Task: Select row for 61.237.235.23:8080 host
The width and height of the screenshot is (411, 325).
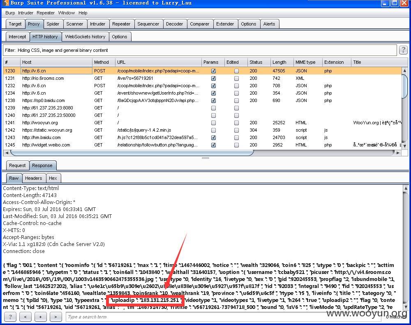Action: (x=202, y=108)
